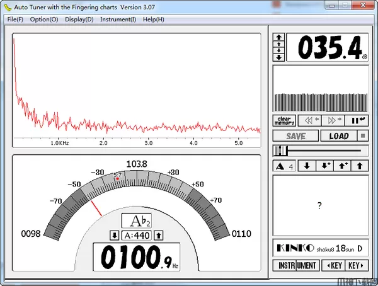The image size is (378, 286).
Task: Click the up arrow with plus button
Action: pyautogui.click(x=342, y=166)
